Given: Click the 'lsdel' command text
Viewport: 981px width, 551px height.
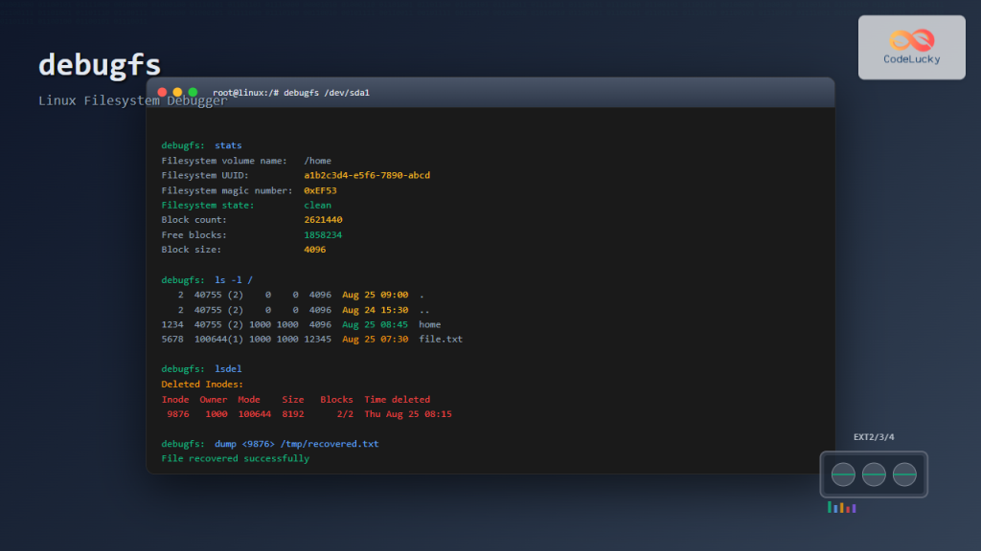Looking at the screenshot, I should [x=228, y=368].
